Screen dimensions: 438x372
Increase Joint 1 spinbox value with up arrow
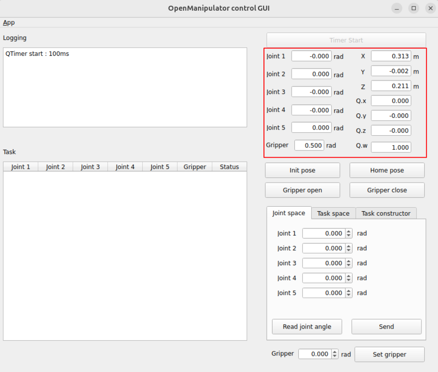click(349, 231)
